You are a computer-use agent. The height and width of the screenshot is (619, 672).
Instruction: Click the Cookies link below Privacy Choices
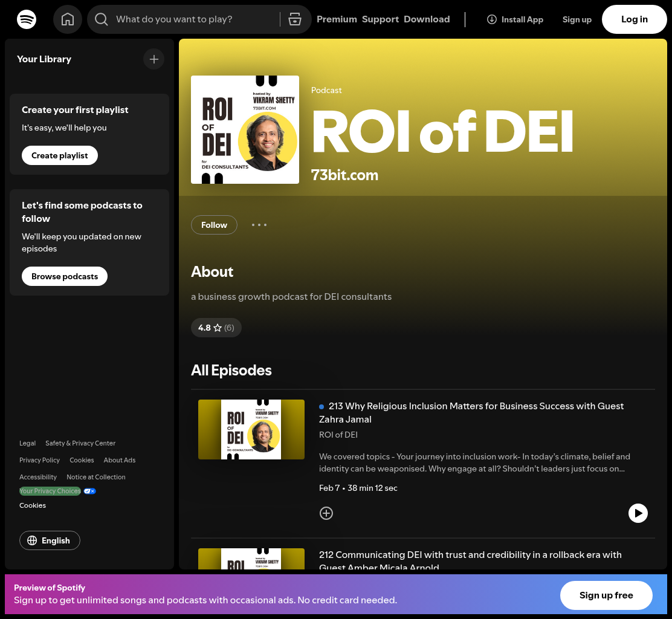tap(33, 505)
